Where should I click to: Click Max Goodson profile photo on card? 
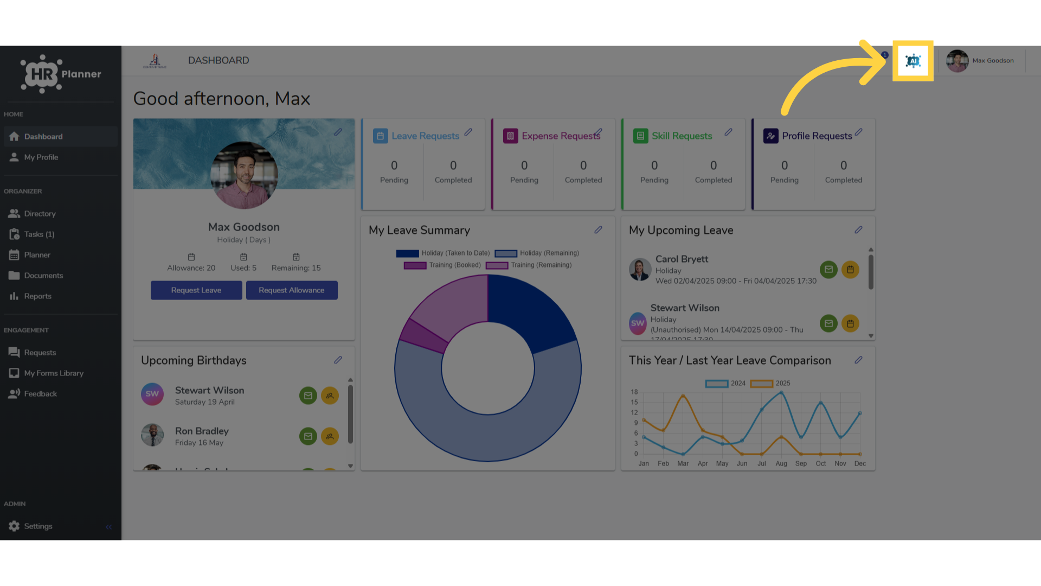[244, 175]
